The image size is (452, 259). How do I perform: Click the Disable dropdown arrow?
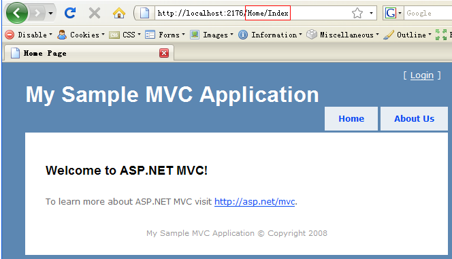coord(51,34)
